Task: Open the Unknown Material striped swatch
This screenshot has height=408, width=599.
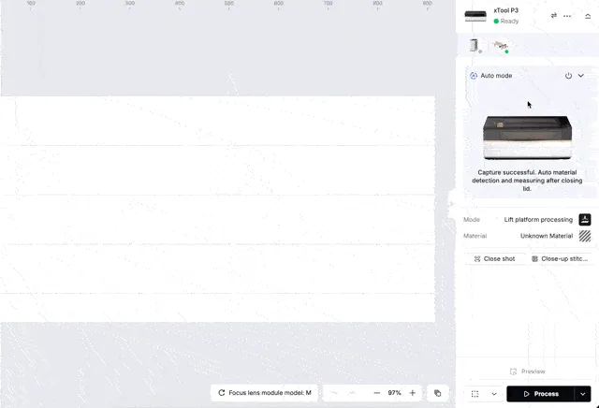Action: (584, 236)
